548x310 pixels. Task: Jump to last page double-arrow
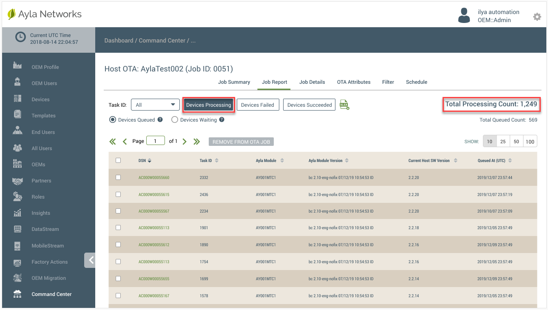click(196, 142)
